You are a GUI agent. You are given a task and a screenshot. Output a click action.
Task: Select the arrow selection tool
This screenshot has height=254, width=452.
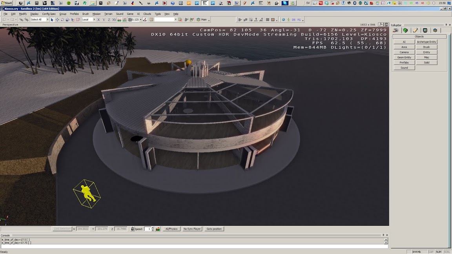[x=52, y=20]
